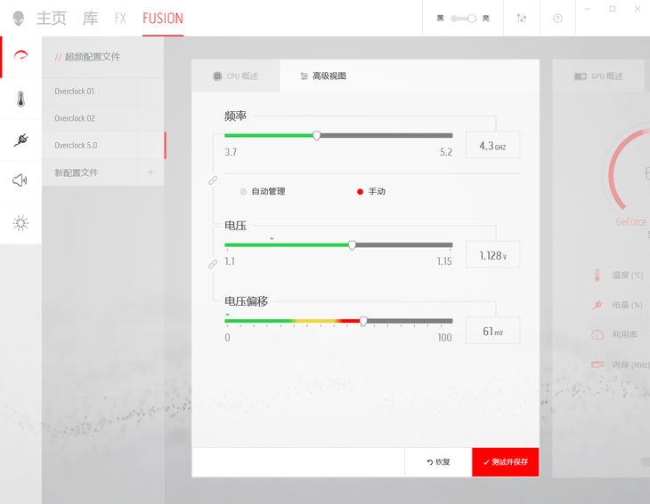Select the 手动 radio option

tap(361, 192)
